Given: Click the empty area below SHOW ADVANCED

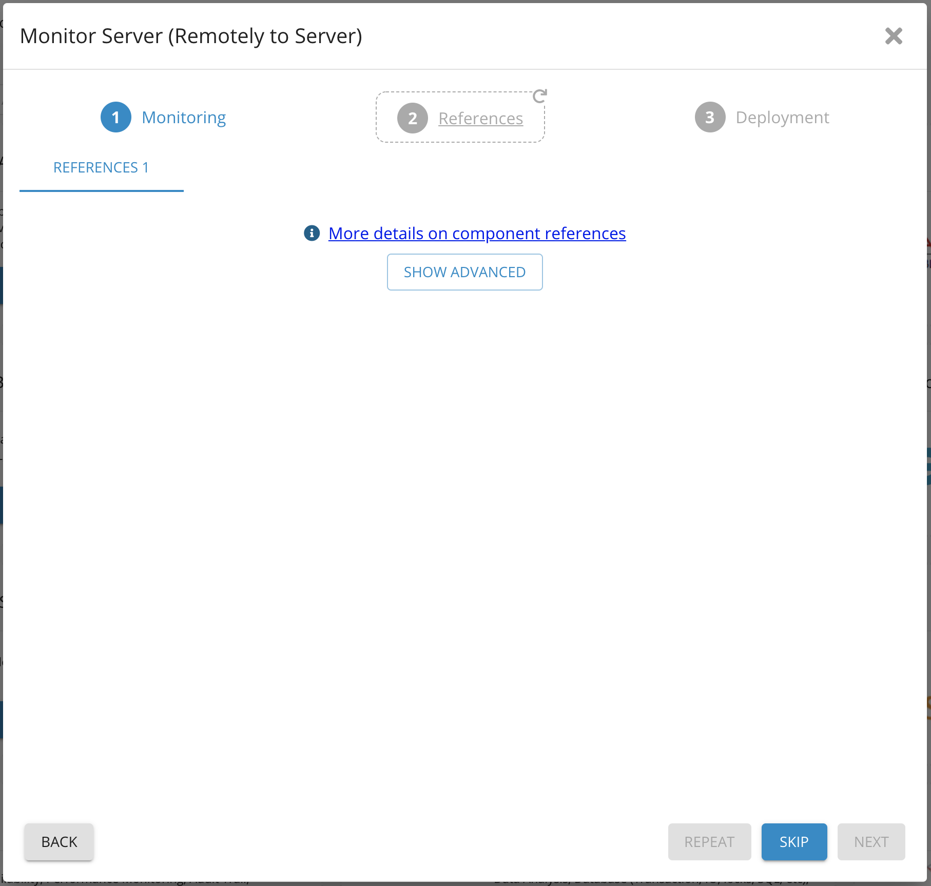Looking at the screenshot, I should coord(464,513).
